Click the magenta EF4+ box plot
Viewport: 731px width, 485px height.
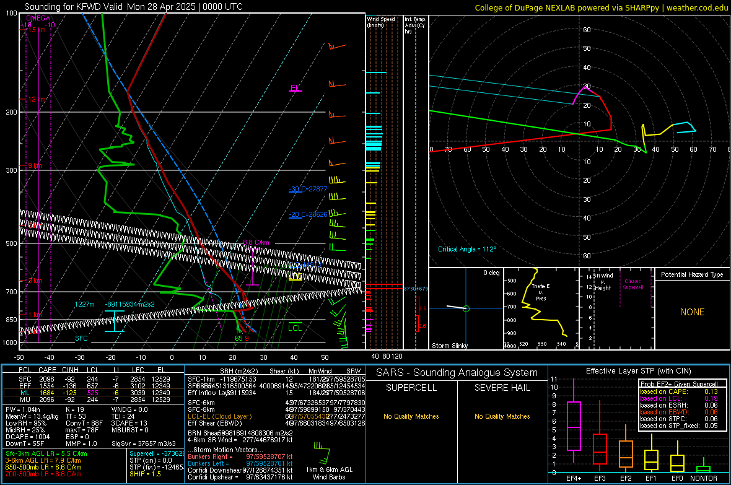point(574,426)
